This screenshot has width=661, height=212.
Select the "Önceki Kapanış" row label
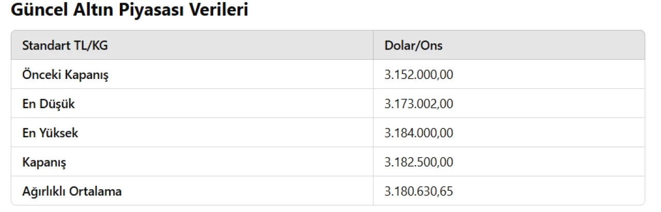click(x=65, y=75)
